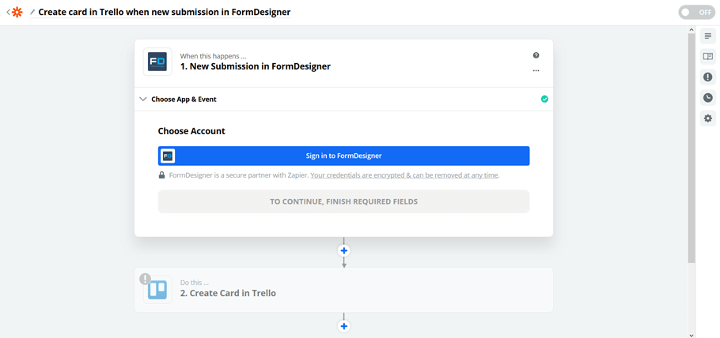Click the Trello logo icon in step 2
Viewport: 720px width, 338px height.
pos(157,290)
